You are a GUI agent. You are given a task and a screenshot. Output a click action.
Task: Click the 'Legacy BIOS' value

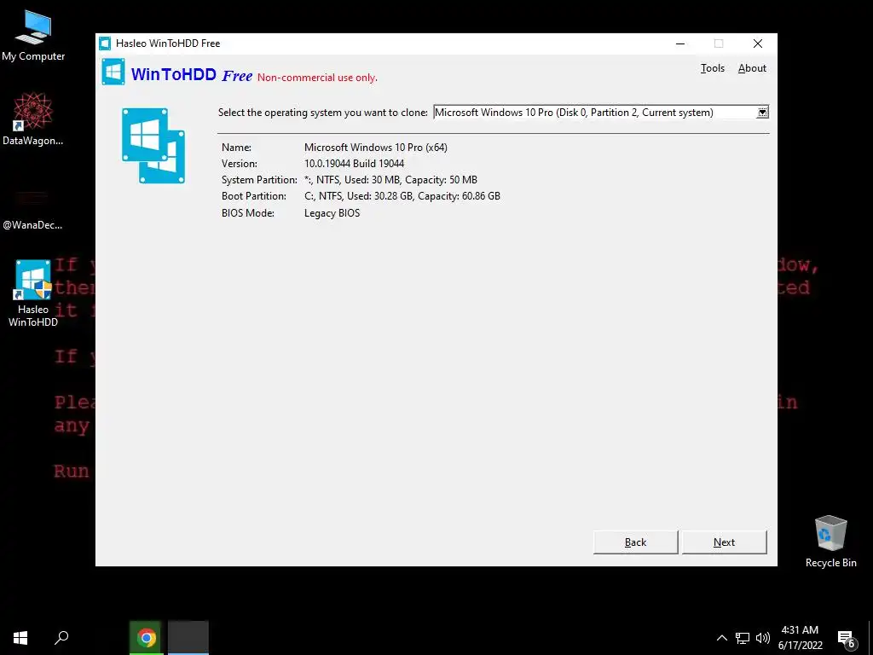coord(332,213)
